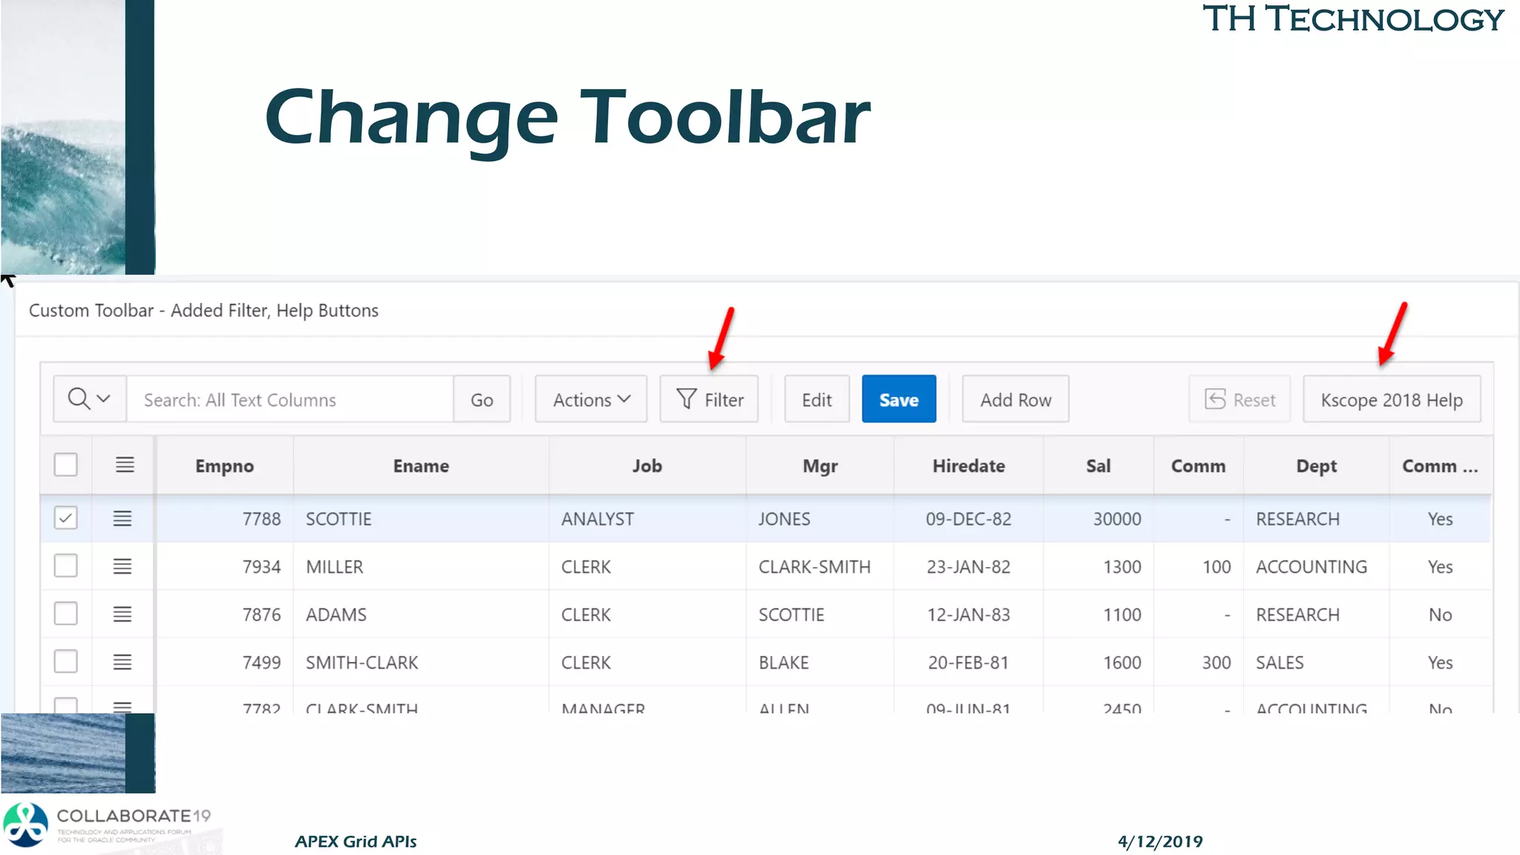The image size is (1520, 855).
Task: Select the BLAKE manager cell
Action: 820,662
